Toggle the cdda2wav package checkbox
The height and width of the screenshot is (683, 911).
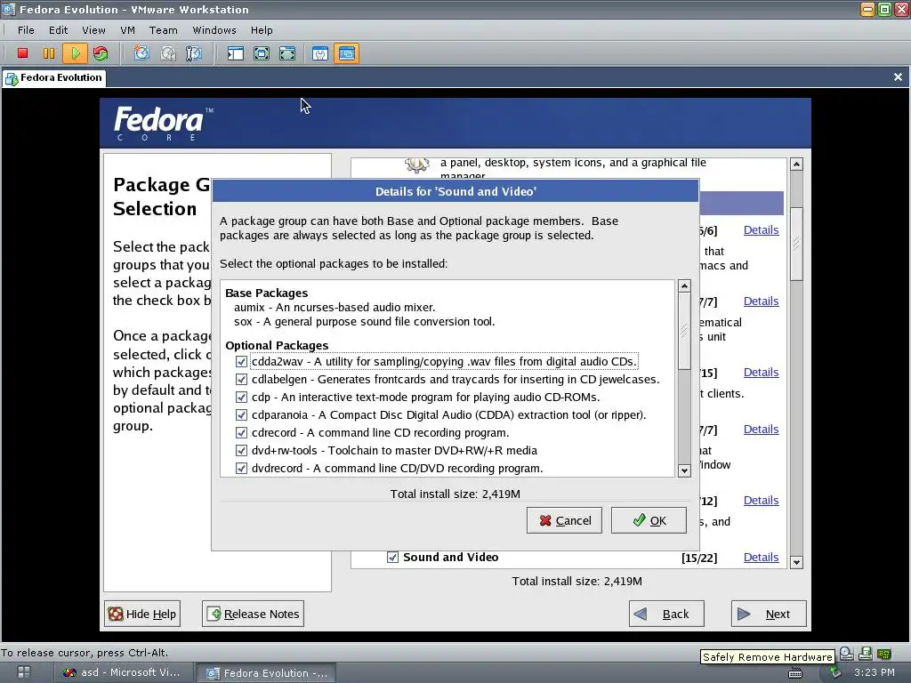tap(241, 361)
